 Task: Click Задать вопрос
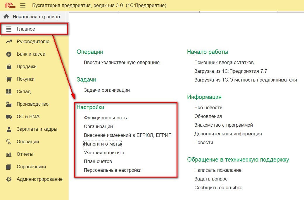211,179
